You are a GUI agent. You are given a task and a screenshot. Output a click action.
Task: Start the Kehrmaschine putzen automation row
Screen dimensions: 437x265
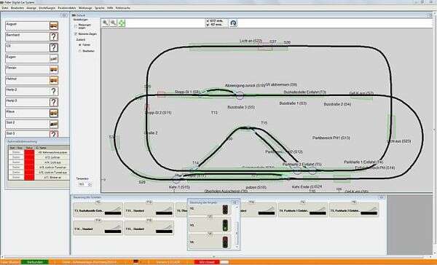17,152
